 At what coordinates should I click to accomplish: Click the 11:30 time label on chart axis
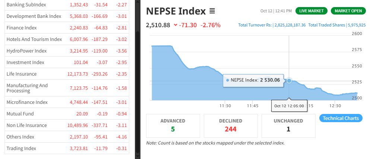click(x=224, y=106)
